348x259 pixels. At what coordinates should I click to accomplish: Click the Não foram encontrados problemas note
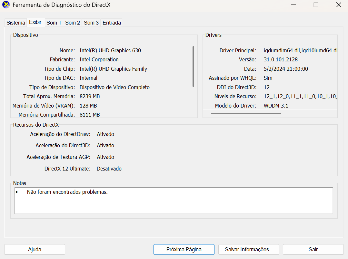point(67,192)
